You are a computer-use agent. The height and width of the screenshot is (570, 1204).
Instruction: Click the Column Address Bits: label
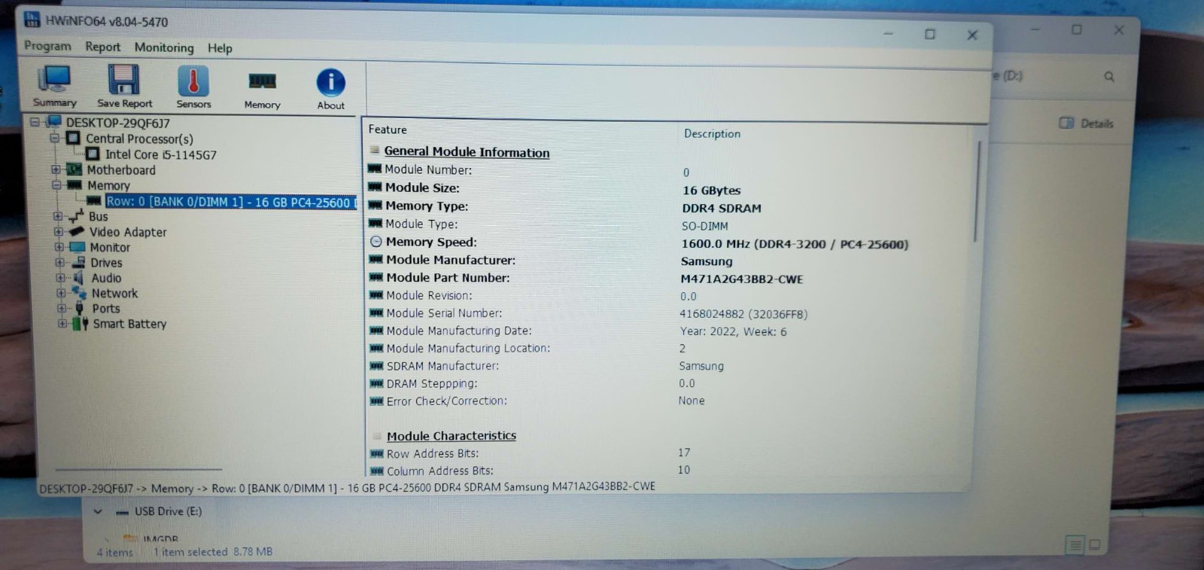440,471
